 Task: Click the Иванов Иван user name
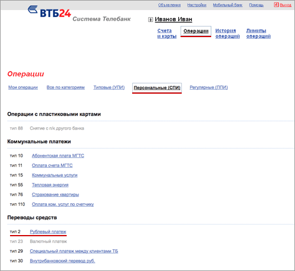click(x=173, y=19)
